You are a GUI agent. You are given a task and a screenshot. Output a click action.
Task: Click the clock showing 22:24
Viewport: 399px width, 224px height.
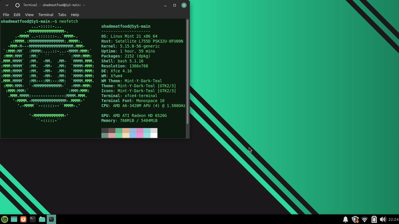pos(392,219)
